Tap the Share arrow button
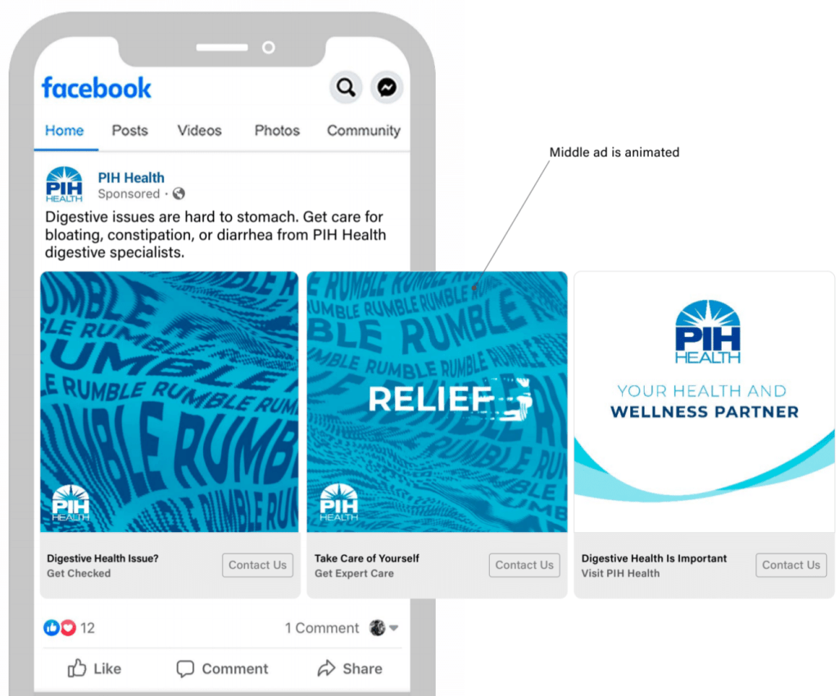 coord(349,669)
